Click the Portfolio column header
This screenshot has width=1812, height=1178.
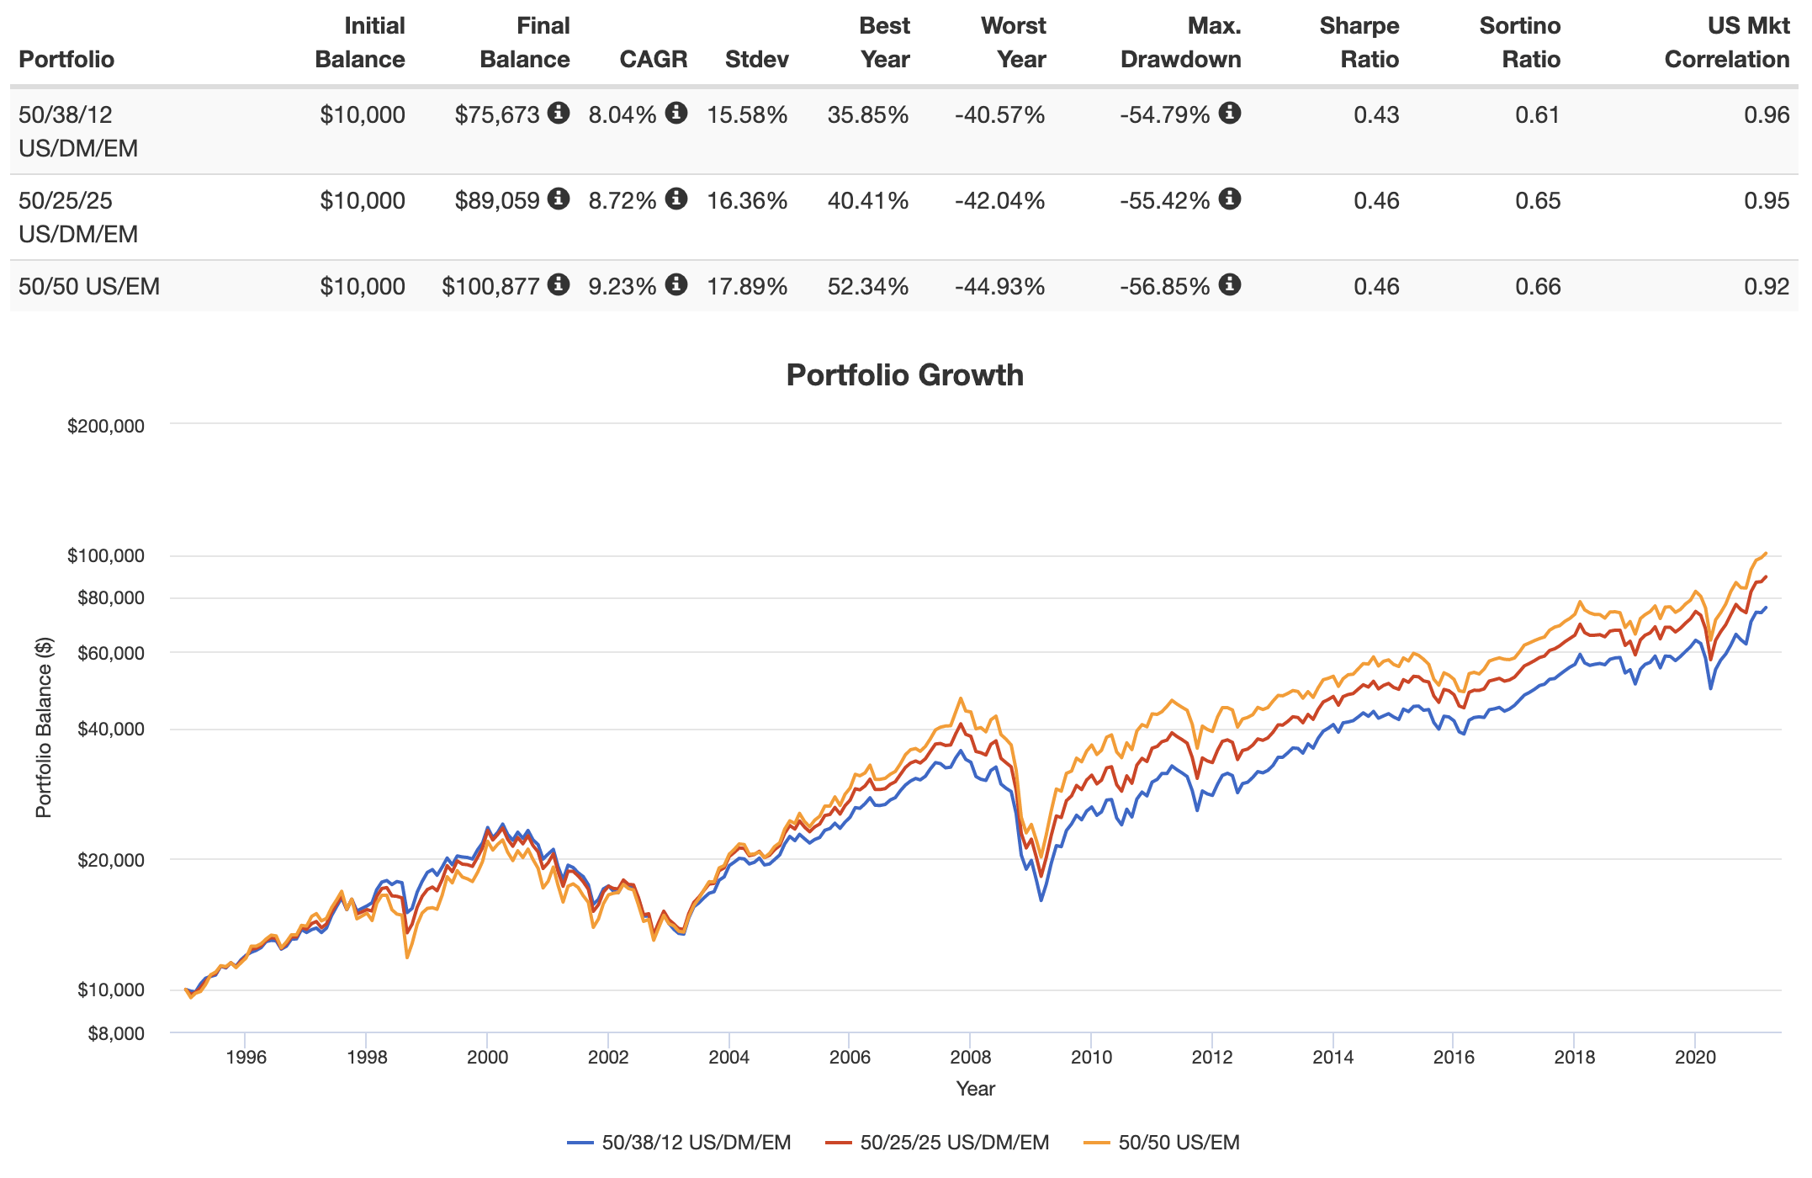click(x=66, y=60)
